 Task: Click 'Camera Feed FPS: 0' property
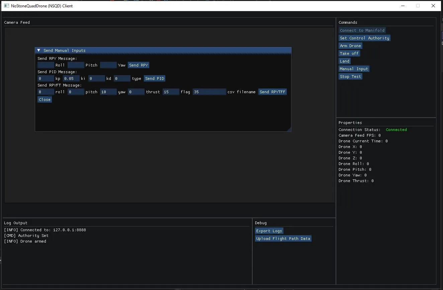pyautogui.click(x=360, y=135)
